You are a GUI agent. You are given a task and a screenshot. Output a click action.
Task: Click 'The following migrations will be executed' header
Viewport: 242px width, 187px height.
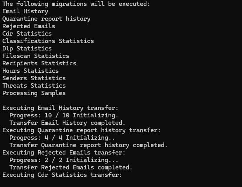pos(76,4)
